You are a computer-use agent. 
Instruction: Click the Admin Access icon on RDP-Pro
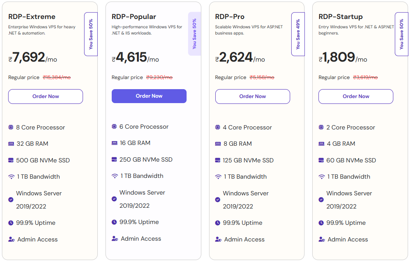218,239
